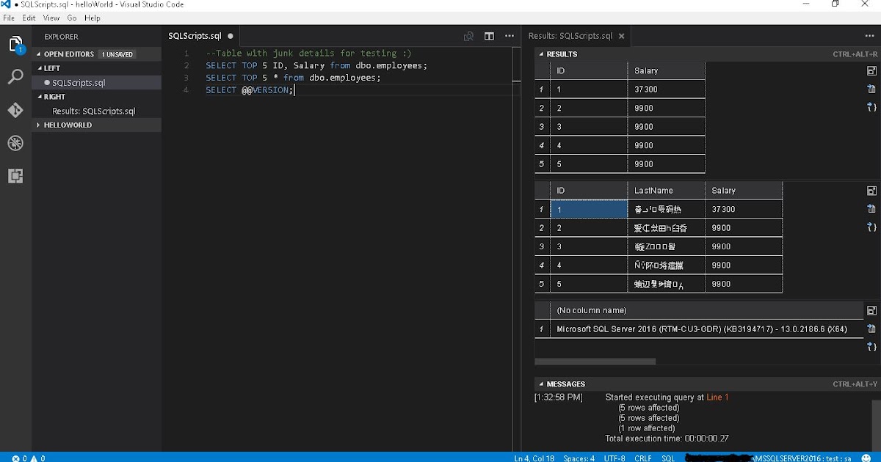Click the Split Editor icon
The height and width of the screenshot is (462, 881).
coord(489,35)
